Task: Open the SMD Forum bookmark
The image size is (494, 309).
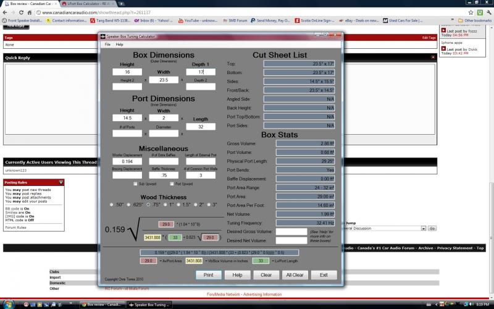Action: pos(239,20)
